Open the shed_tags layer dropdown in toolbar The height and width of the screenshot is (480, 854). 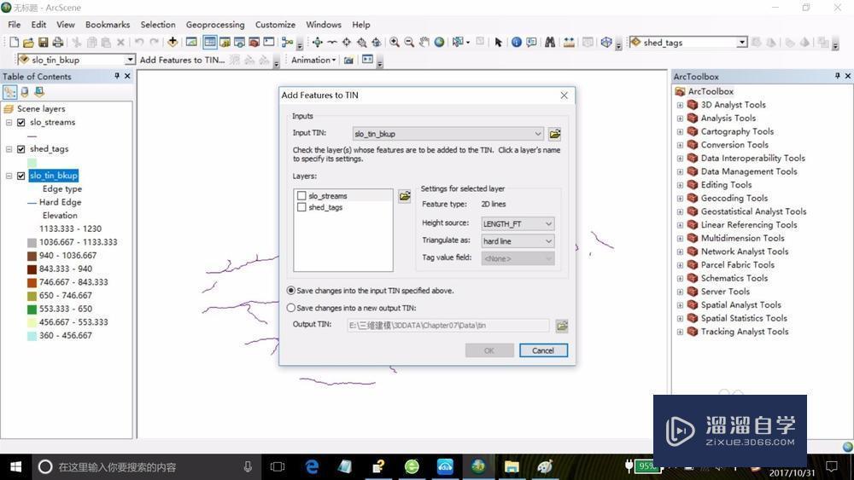pos(742,43)
